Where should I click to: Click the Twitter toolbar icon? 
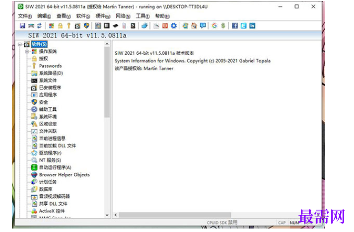click(243, 26)
